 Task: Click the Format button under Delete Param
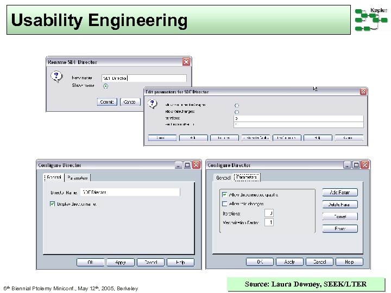click(x=340, y=216)
